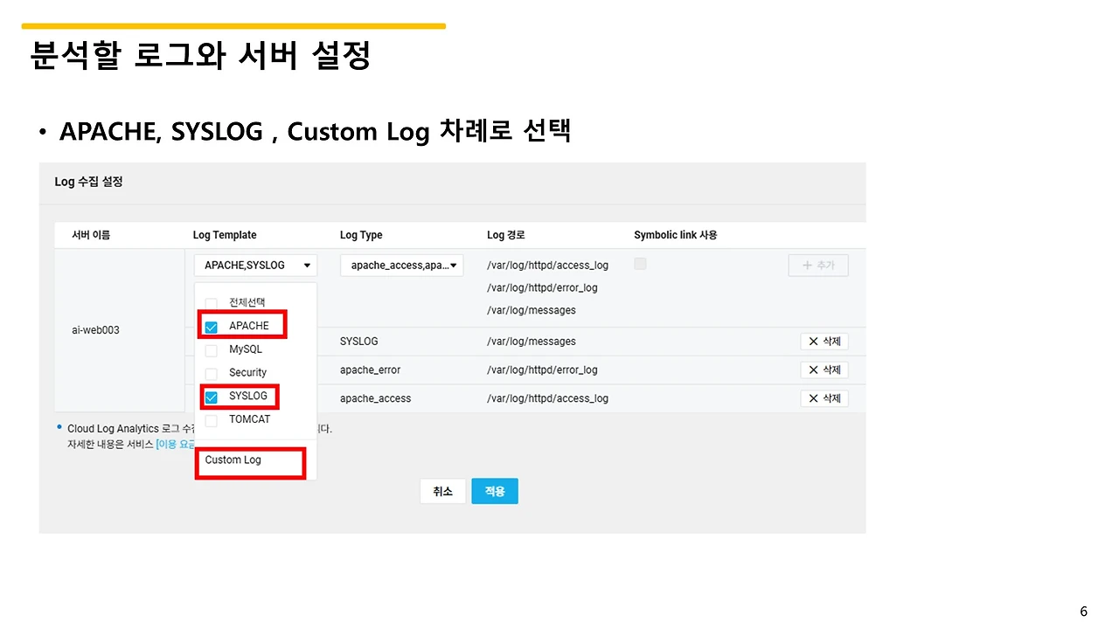
Task: Delete the SYSLOG /var/log/messages row
Action: (x=824, y=342)
